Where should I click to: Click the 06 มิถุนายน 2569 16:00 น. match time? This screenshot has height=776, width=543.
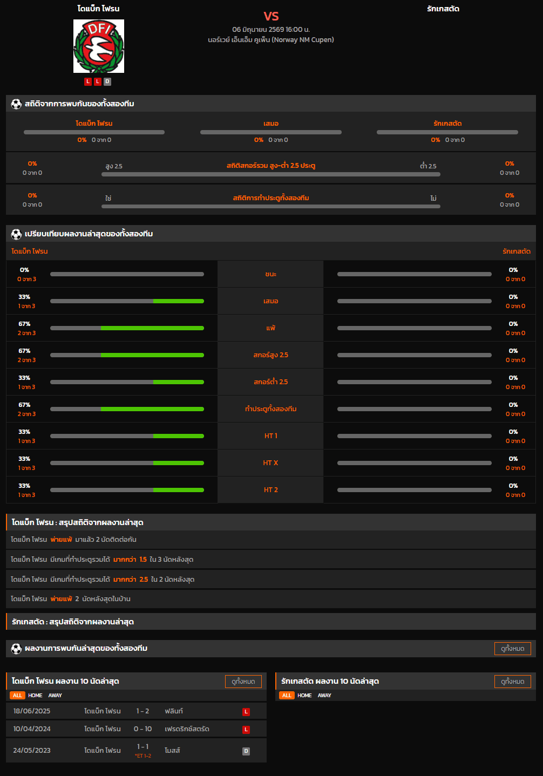coord(271,30)
